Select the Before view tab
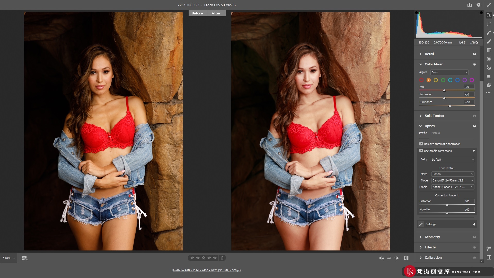The image size is (494, 278). pyautogui.click(x=197, y=13)
